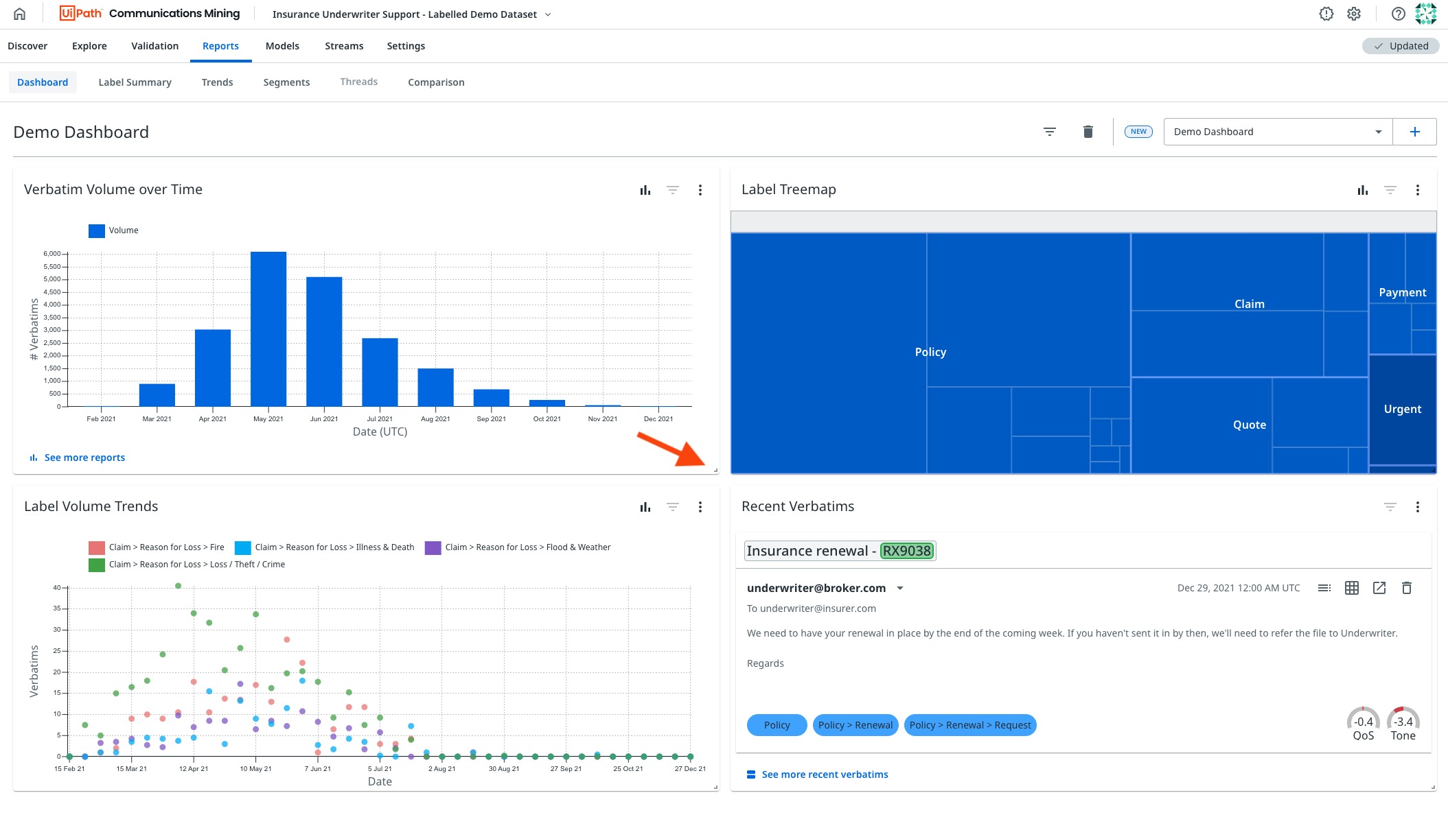Switch to the Label Summary tab
Viewport: 1448px width, 817px height.
(135, 82)
